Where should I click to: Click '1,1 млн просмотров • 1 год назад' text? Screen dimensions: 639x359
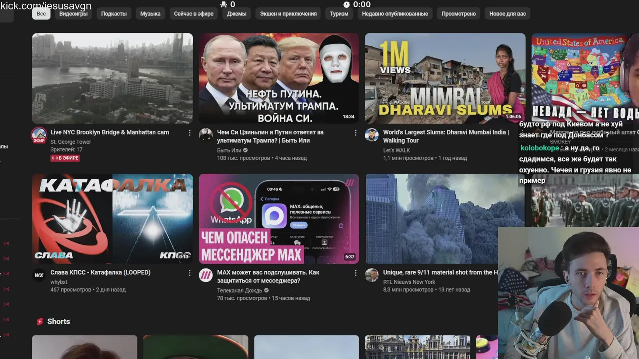425,158
